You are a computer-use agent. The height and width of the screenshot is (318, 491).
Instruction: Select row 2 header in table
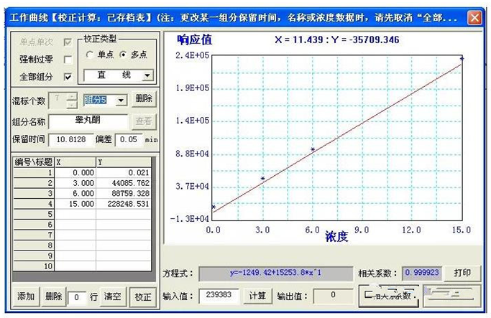click(34, 183)
